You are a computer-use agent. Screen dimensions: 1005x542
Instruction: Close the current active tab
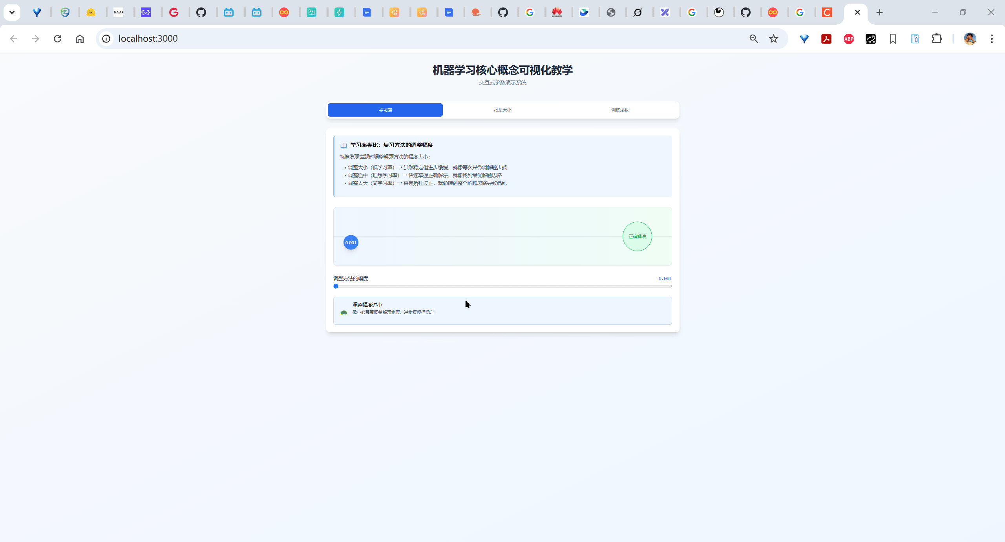coord(857,12)
